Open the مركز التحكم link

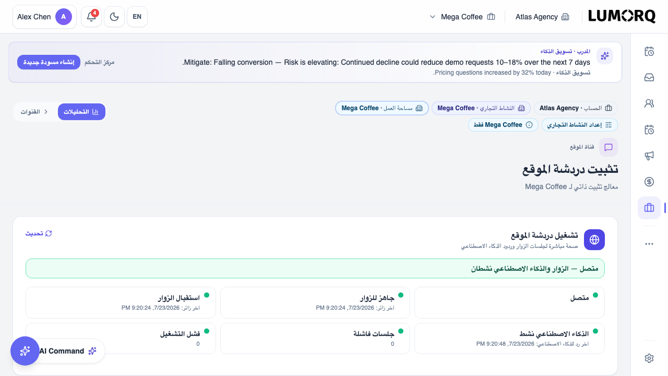coord(99,62)
